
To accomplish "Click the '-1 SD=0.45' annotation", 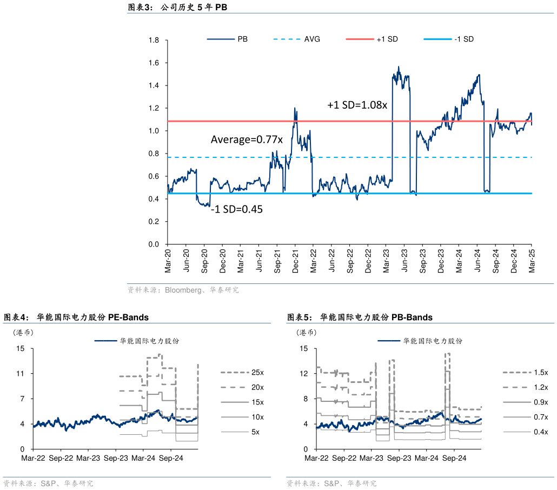I will pyautogui.click(x=236, y=209).
